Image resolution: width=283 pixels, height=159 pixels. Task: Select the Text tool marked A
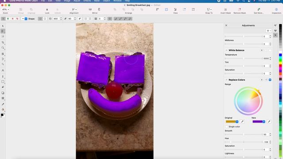[x=3, y=70]
